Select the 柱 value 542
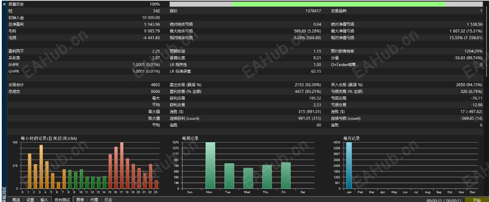This screenshot has width=490, height=202. [157, 11]
